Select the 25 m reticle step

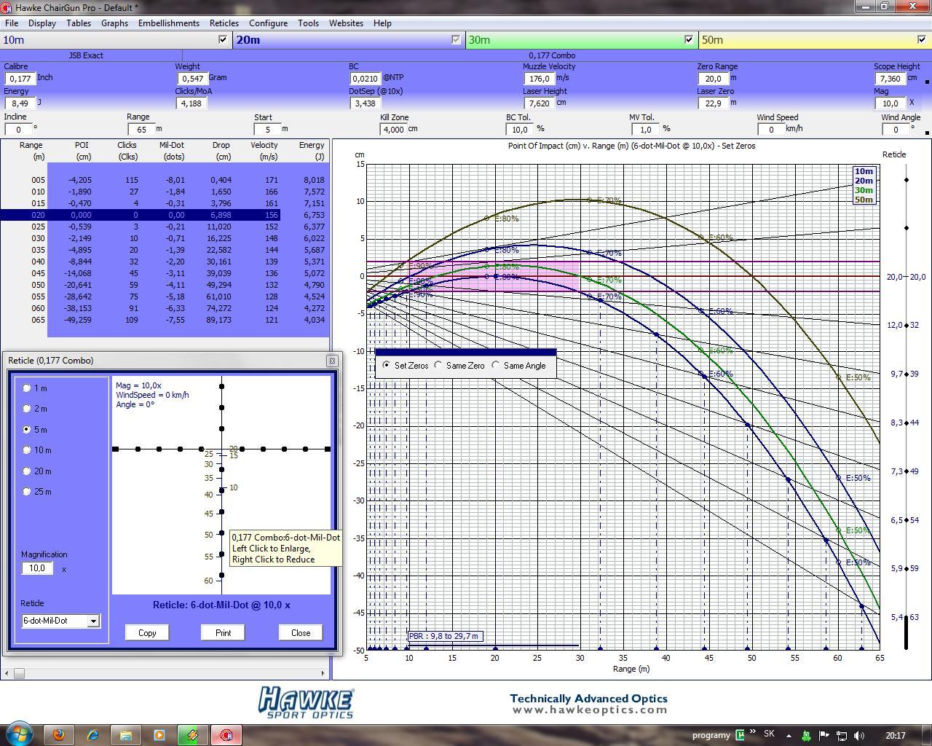[27, 492]
